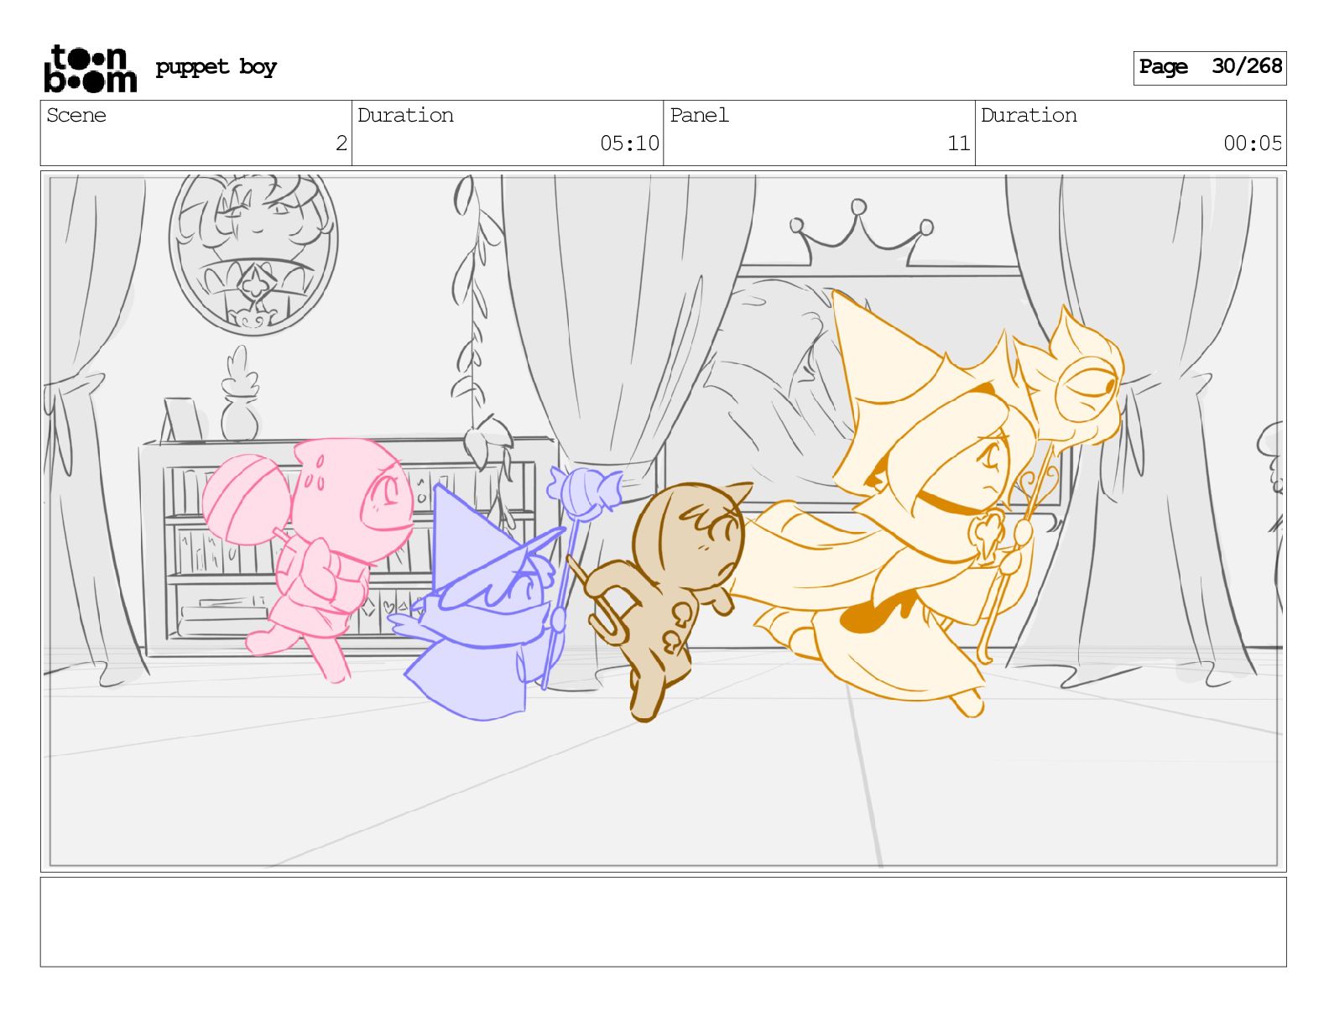Select the 'puppet boy' project title

click(x=216, y=67)
